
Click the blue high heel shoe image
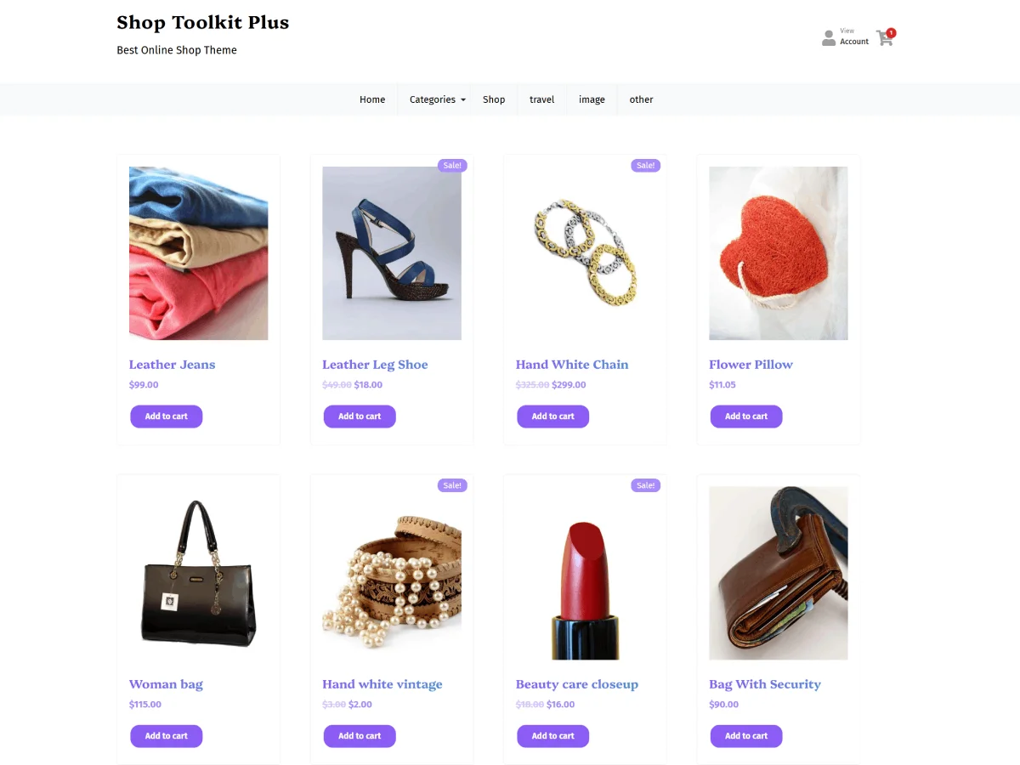coord(392,253)
